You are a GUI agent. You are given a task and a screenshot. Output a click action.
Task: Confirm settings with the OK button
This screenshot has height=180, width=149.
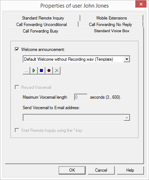point(72,170)
